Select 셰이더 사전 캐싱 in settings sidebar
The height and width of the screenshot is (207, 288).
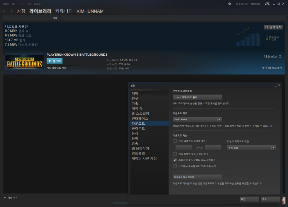(149, 158)
